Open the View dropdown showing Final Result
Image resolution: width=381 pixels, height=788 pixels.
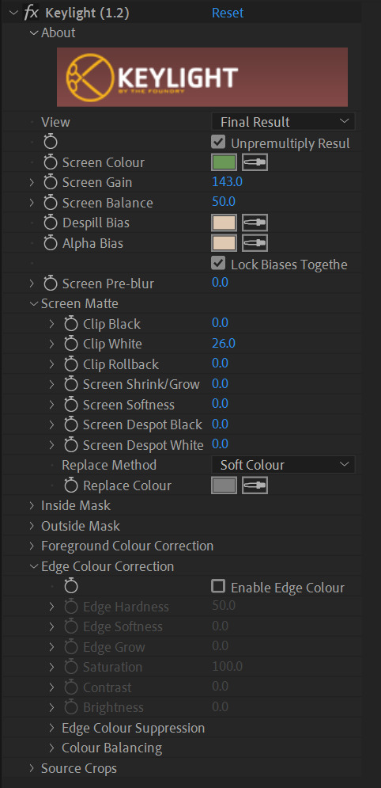pyautogui.click(x=283, y=122)
